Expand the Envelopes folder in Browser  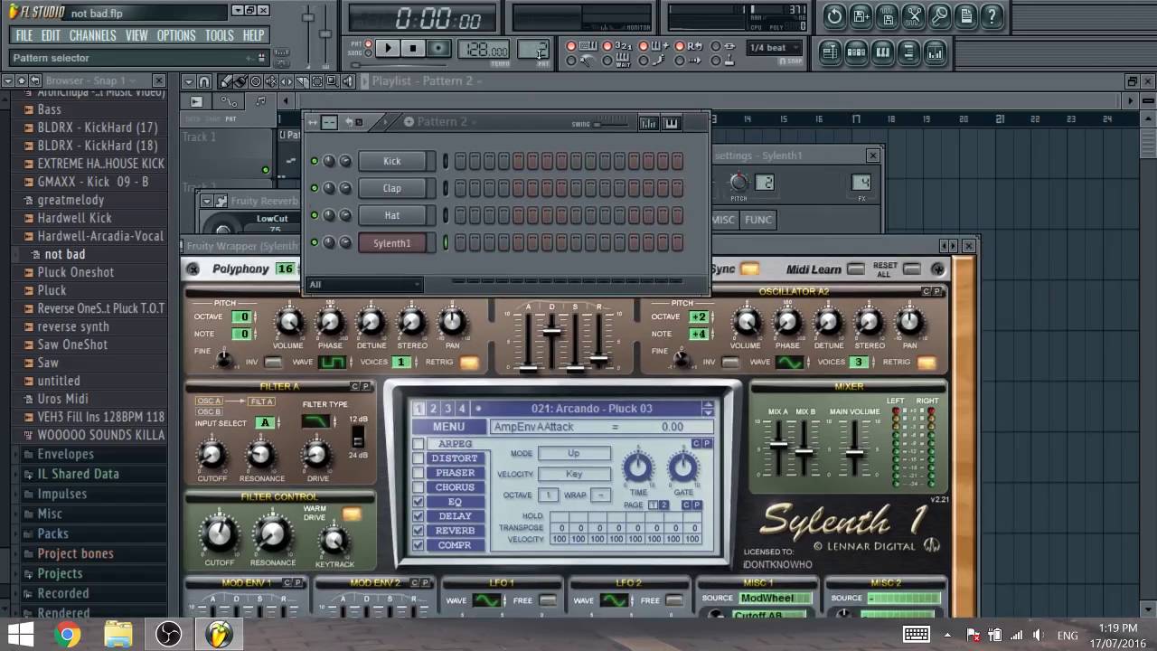[x=65, y=454]
